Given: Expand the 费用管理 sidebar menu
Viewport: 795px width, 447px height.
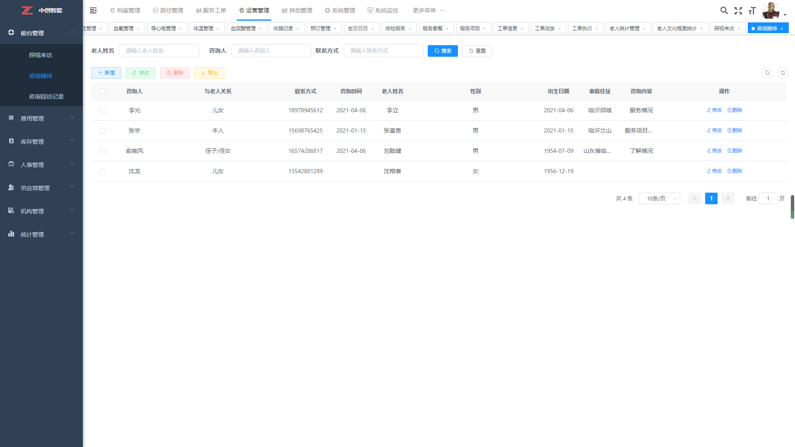Looking at the screenshot, I should pos(41,118).
